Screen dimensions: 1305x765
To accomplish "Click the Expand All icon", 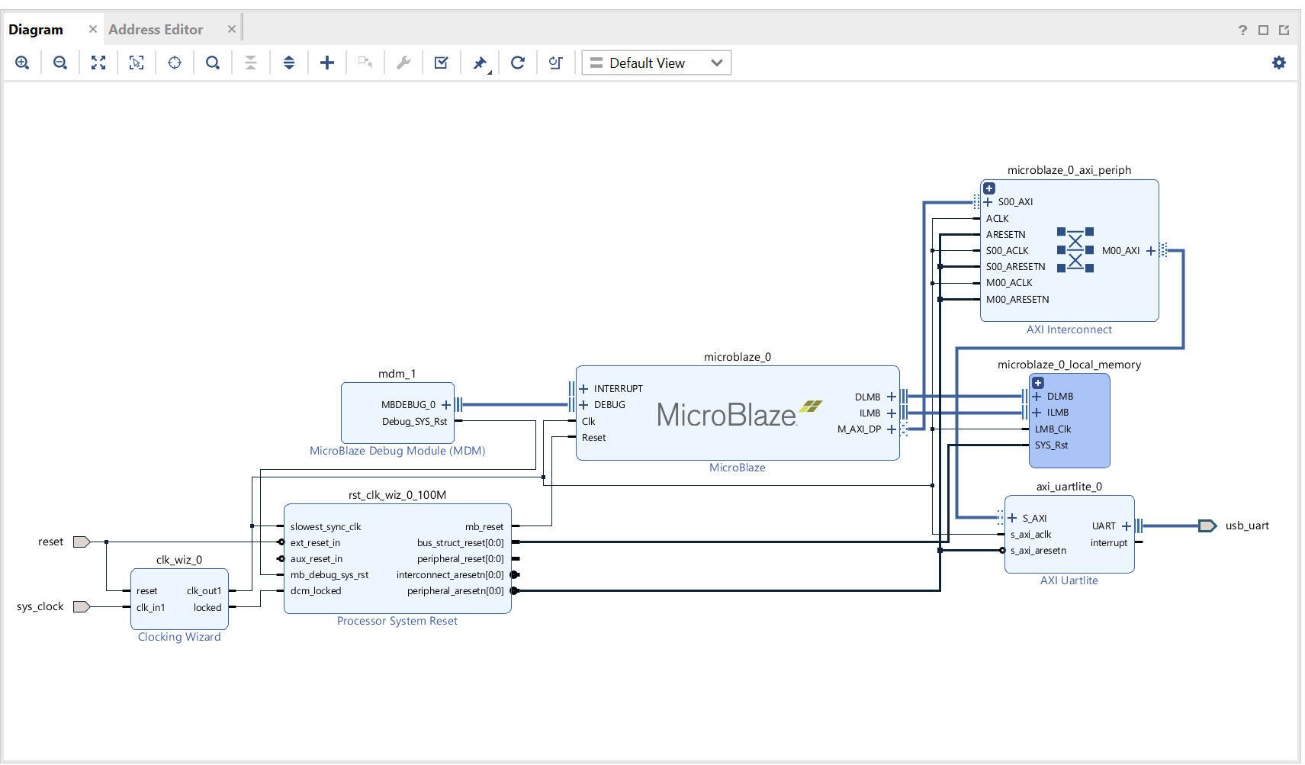I will [x=289, y=63].
